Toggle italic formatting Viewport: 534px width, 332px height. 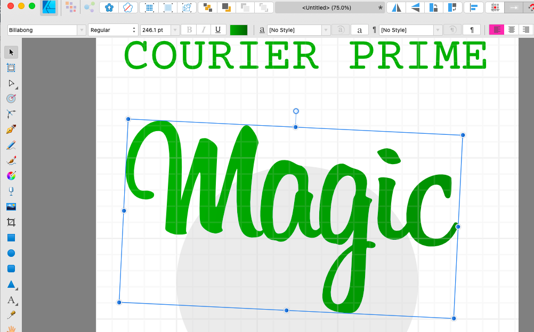(x=204, y=30)
